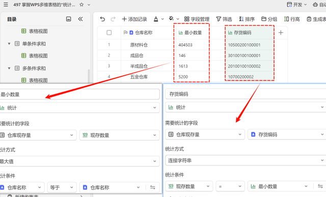This screenshot has height=197, width=326.
Task: Click the 添加记录 button
Action: coord(134,19)
